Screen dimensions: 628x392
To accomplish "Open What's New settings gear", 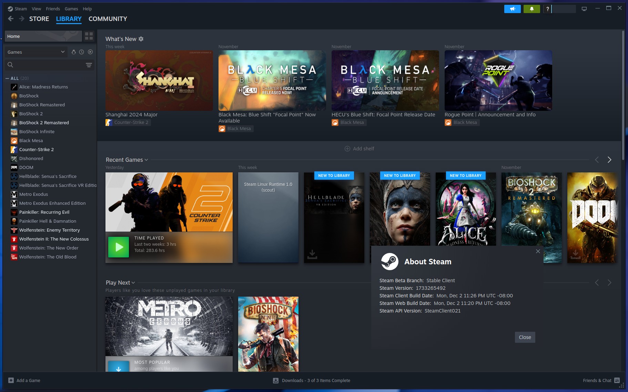I will click(x=141, y=39).
